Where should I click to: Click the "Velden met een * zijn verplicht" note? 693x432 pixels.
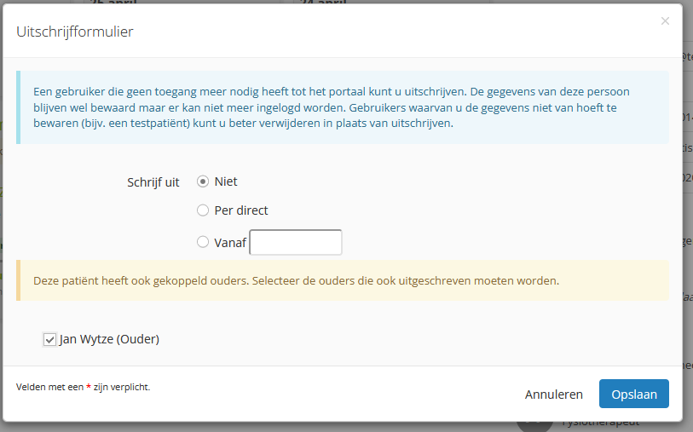(83, 387)
